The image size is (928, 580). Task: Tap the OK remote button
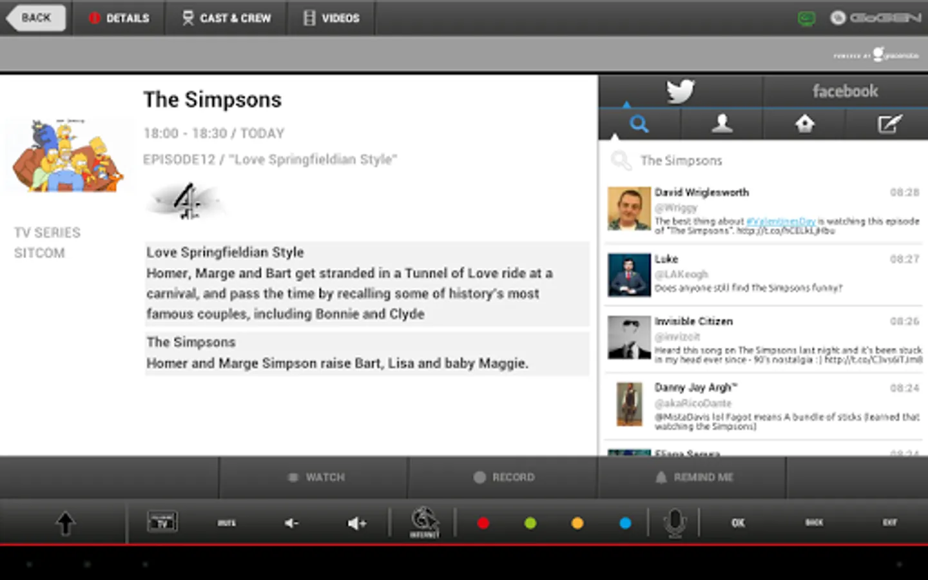(739, 523)
